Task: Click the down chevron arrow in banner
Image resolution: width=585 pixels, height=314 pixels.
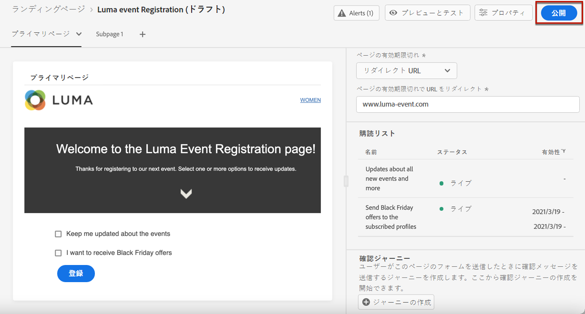Action: point(186,194)
